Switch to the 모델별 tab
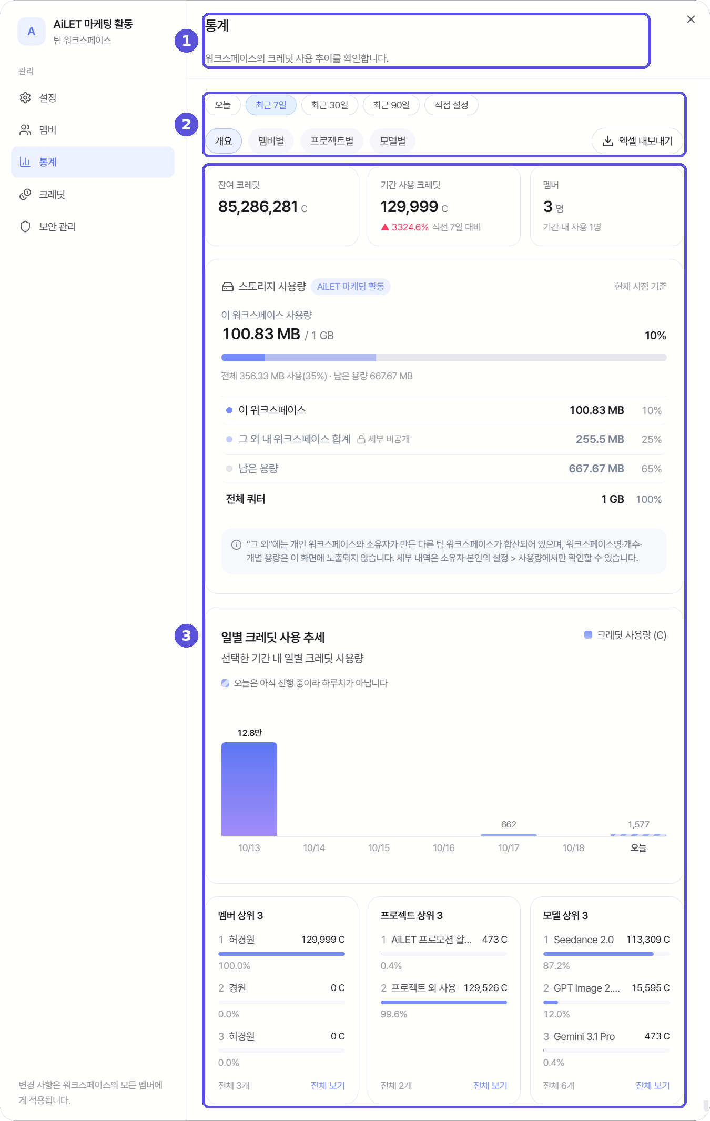710x1121 pixels. pos(393,141)
